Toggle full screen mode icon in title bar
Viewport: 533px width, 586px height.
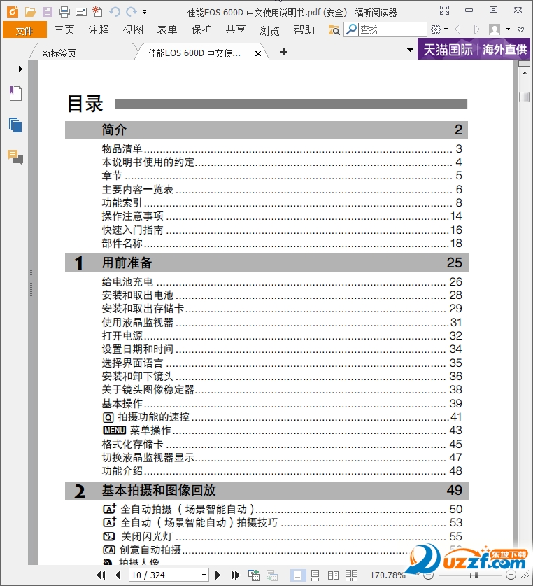click(x=444, y=10)
